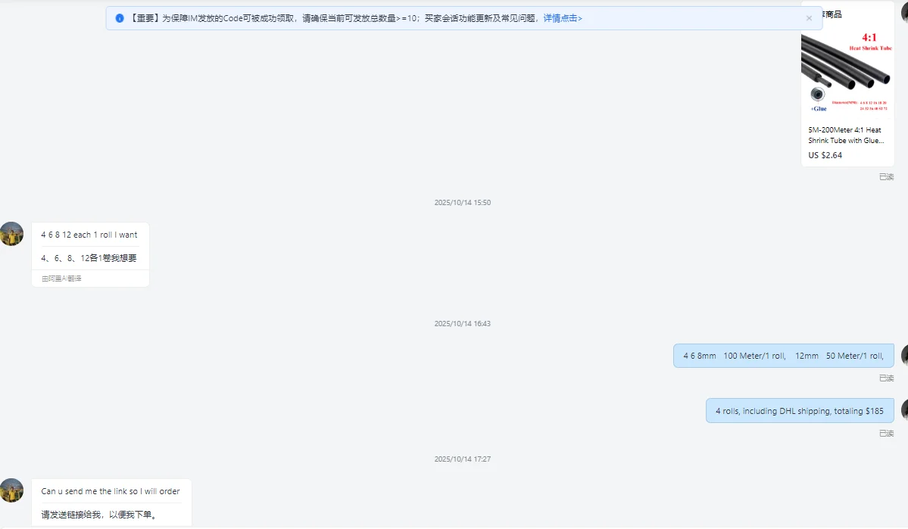Screen dimensions: 908x529
Task: Click the timestamp 2025/10/14 16:43
Action: (x=463, y=324)
